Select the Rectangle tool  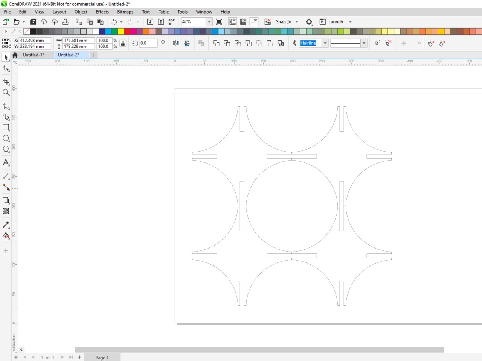[x=6, y=127]
